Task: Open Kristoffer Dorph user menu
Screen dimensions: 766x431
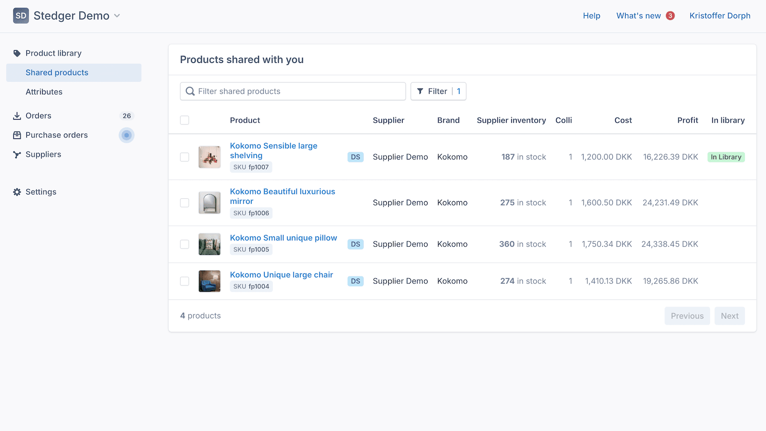Action: click(720, 16)
